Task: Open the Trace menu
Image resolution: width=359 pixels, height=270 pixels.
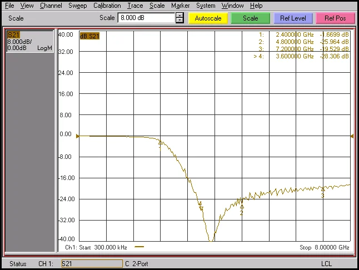Action: 135,6
